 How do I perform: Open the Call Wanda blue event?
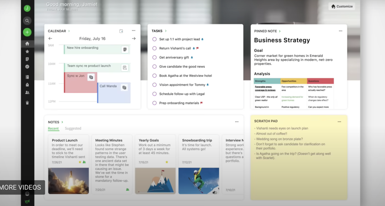(x=114, y=92)
